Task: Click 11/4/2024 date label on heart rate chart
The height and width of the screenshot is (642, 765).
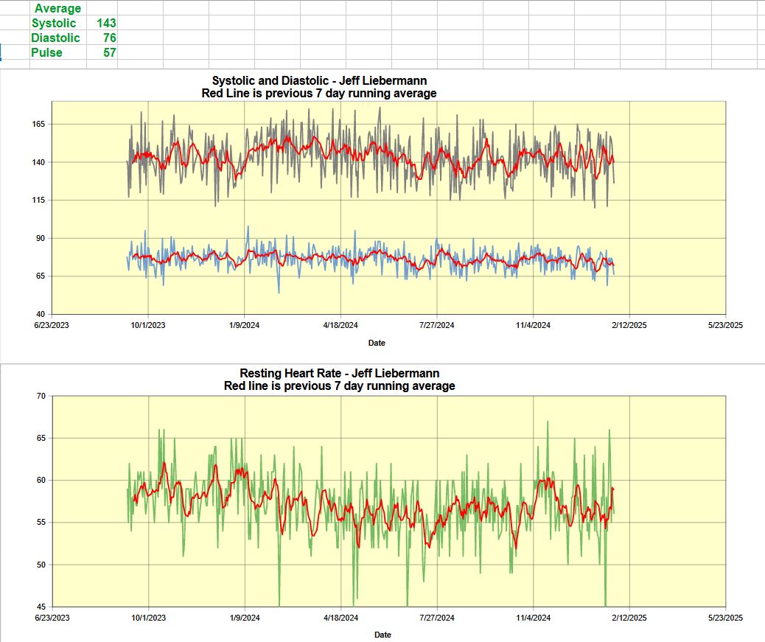Action: 532,618
